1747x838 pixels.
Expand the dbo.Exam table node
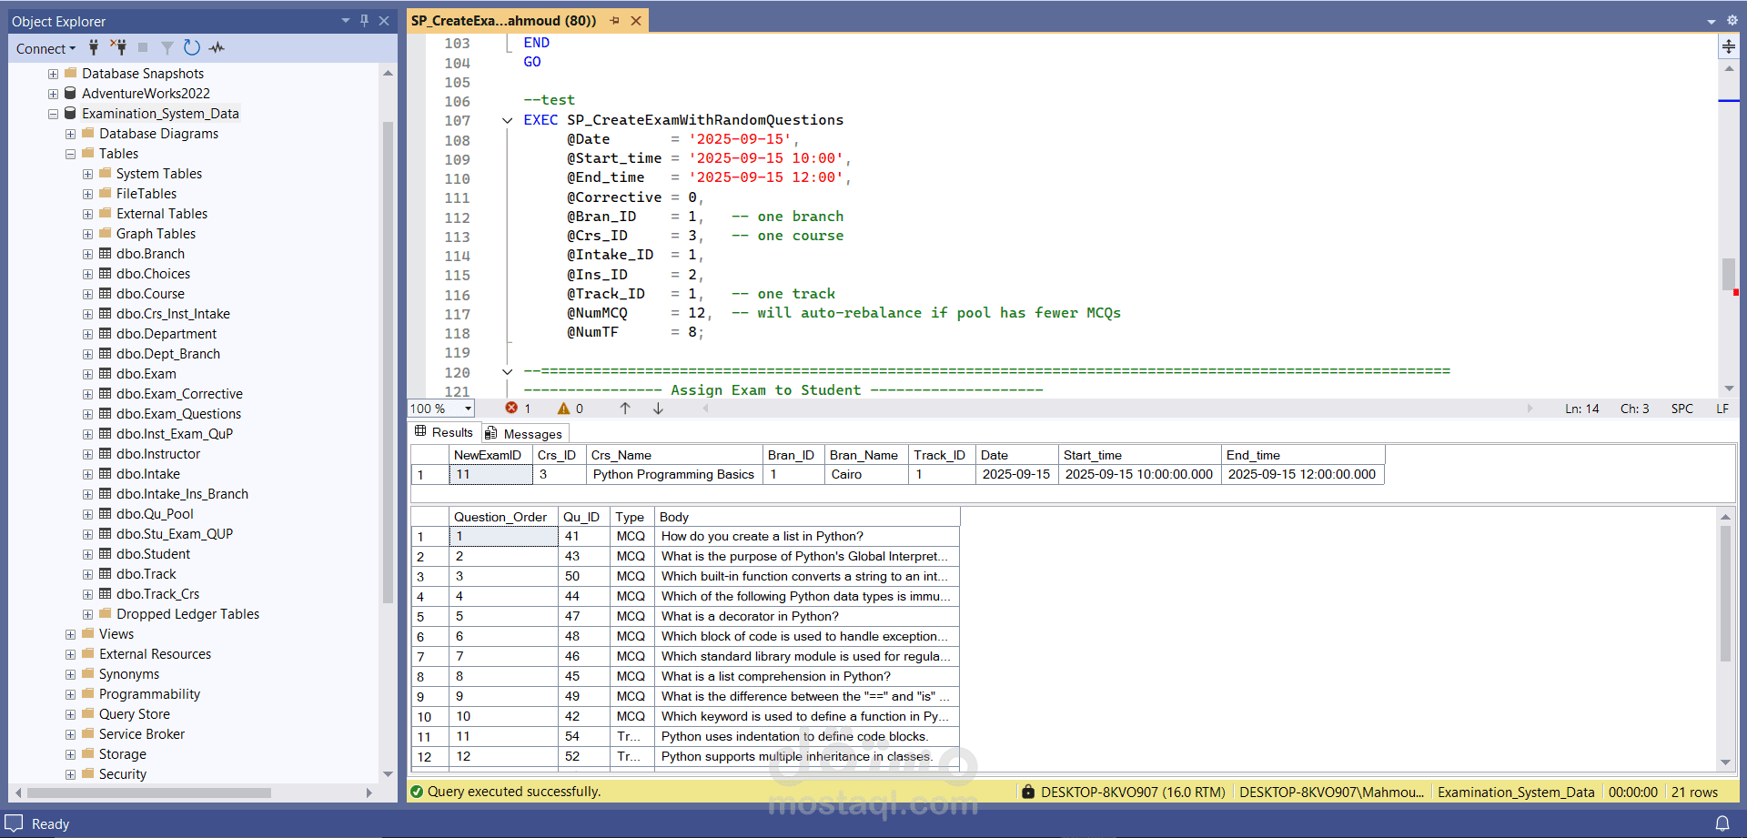[x=87, y=374]
